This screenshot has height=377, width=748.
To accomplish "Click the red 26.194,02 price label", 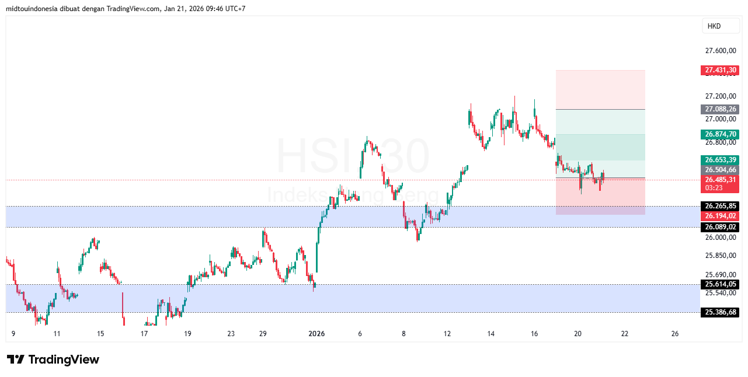I will (720, 216).
